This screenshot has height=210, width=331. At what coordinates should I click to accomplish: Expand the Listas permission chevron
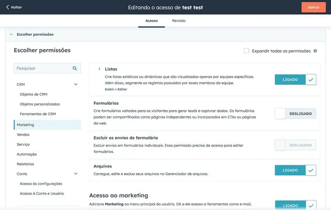click(99, 69)
